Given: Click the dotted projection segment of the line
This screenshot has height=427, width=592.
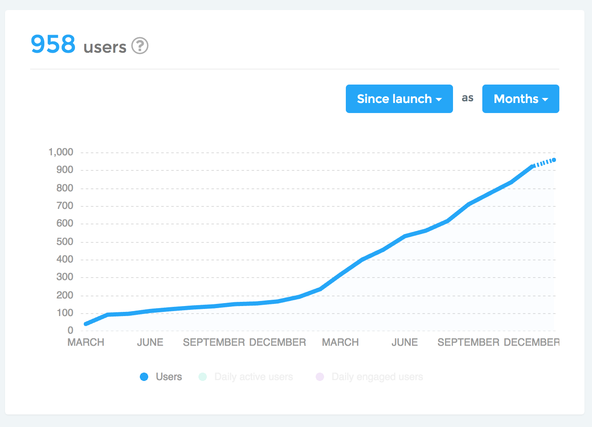Looking at the screenshot, I should pos(543,163).
